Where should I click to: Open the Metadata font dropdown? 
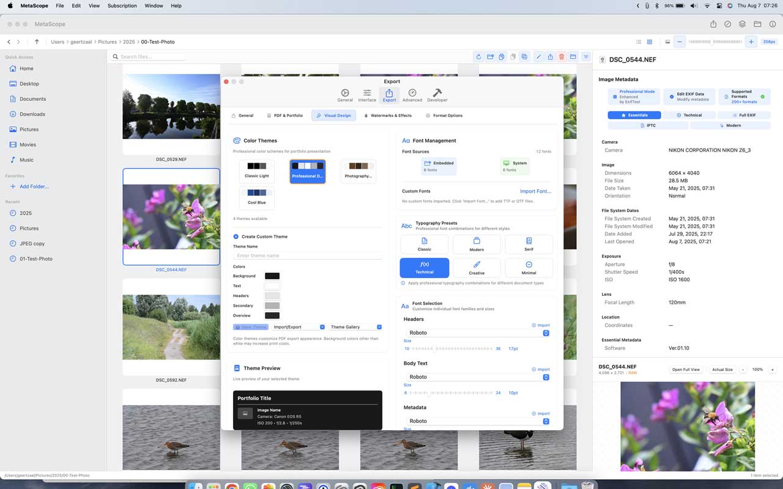(477, 421)
